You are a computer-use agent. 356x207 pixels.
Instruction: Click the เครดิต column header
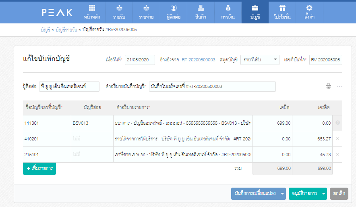(323, 107)
